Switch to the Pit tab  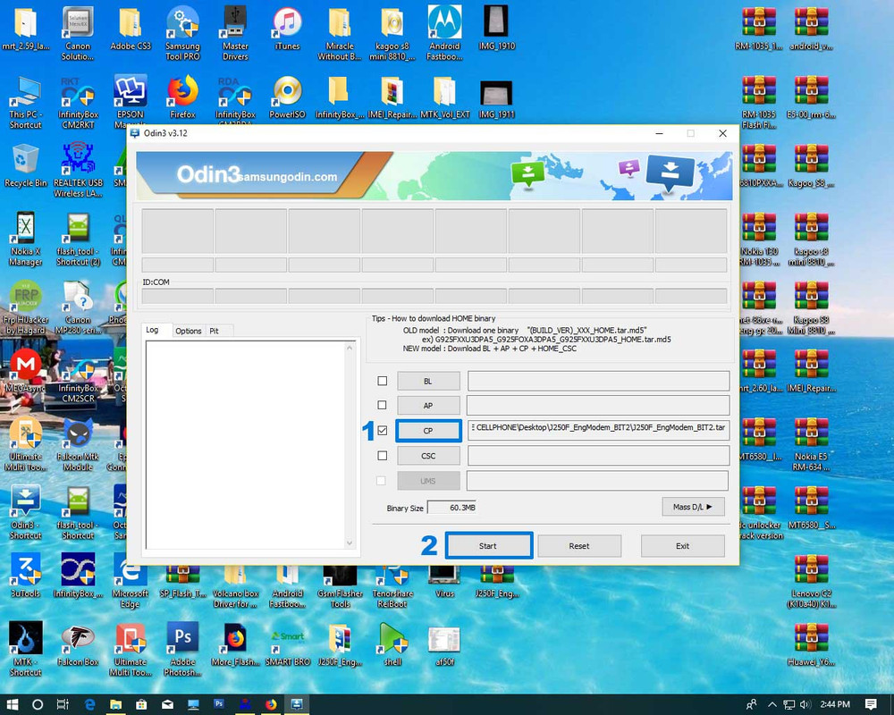pyautogui.click(x=215, y=331)
